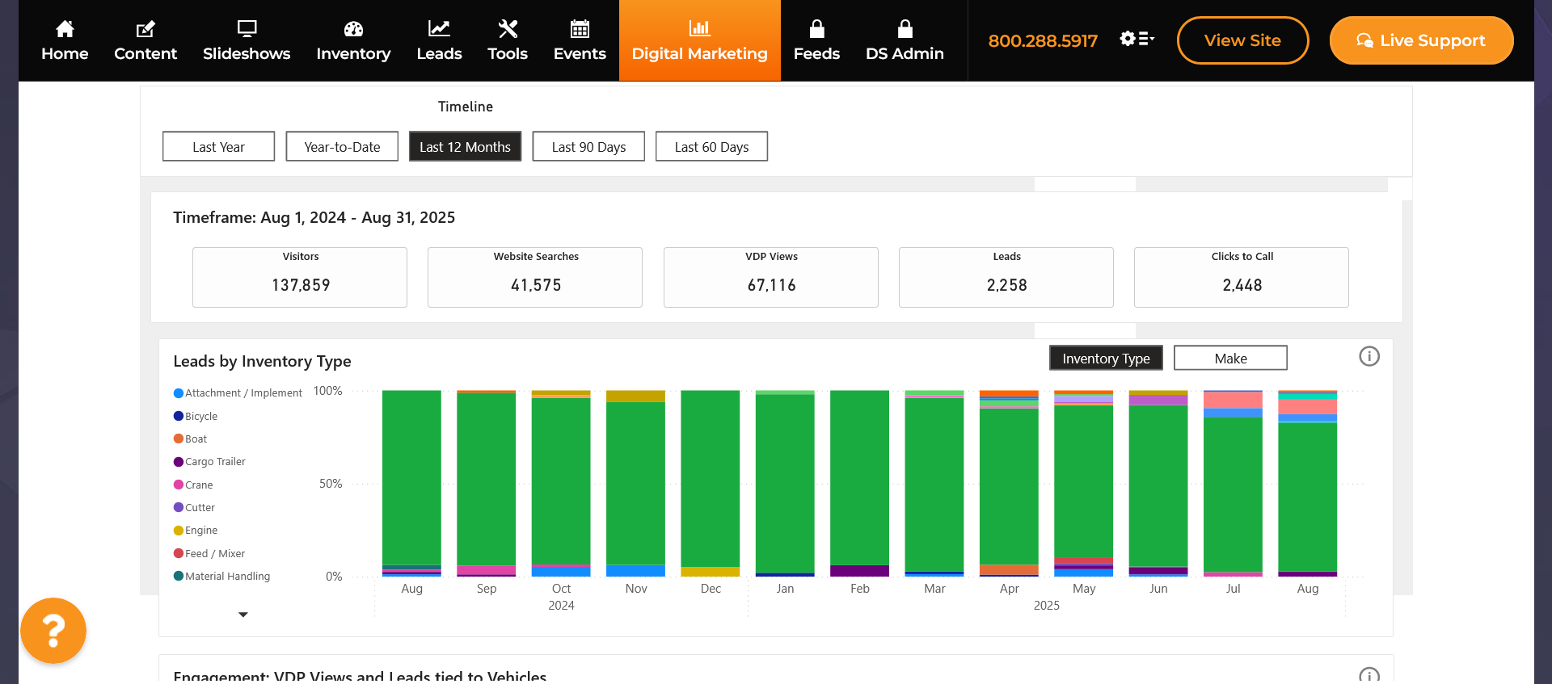
Task: Expand the legend with the down arrow
Action: click(x=243, y=615)
